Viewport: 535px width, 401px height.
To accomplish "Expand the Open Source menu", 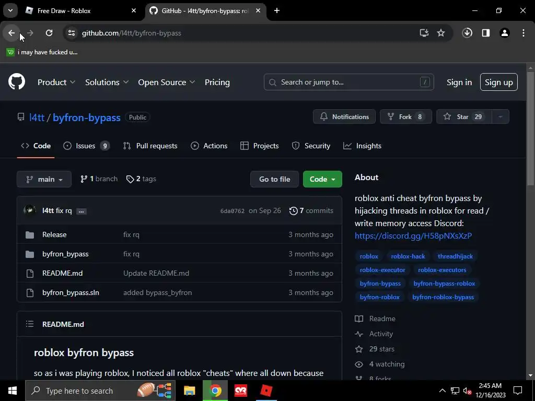I will pyautogui.click(x=167, y=82).
